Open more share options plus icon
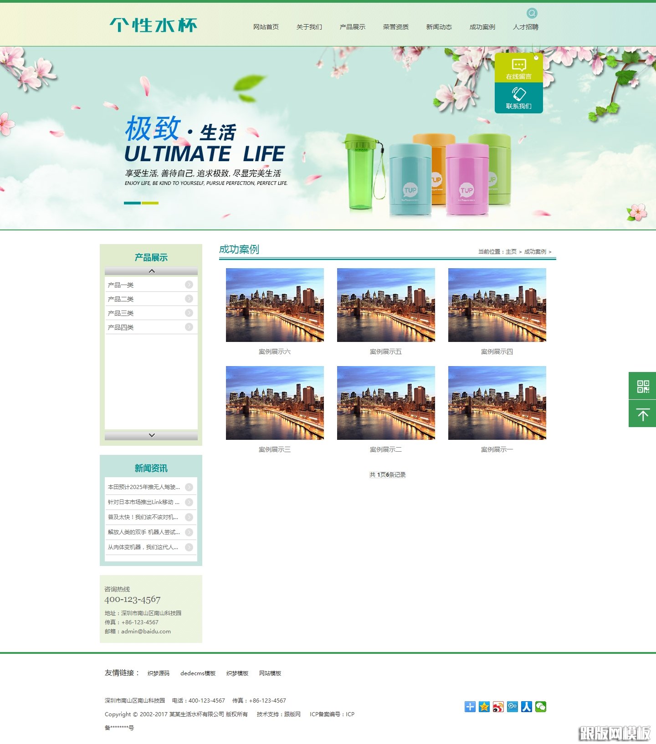The height and width of the screenshot is (744, 656). 470,707
